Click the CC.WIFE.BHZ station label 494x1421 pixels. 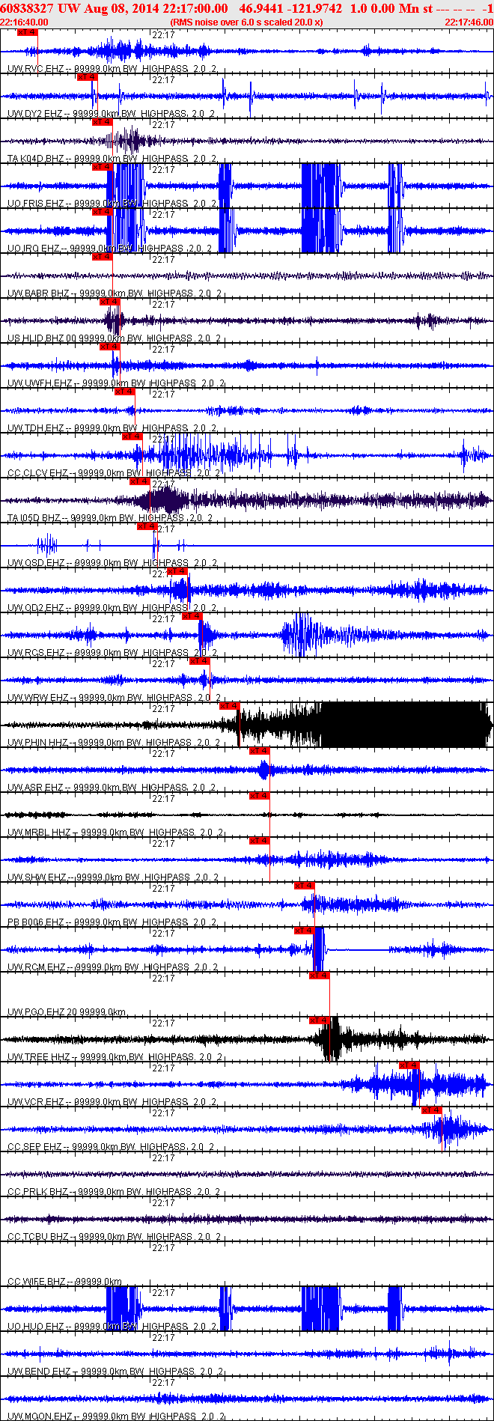click(x=37, y=1282)
